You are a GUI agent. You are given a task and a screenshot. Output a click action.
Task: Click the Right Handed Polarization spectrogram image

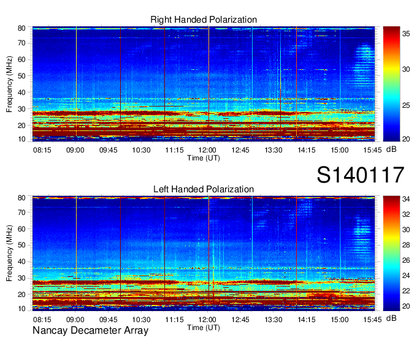[204, 84]
